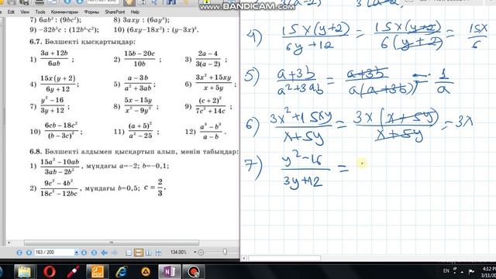Click text 'мұндағы a=−2; b=−0,1;'
This screenshot has height=279, width=496.
pos(127,166)
